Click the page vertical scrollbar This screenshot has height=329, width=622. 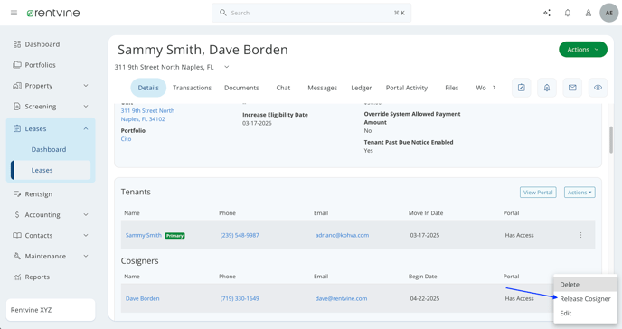pyautogui.click(x=611, y=139)
